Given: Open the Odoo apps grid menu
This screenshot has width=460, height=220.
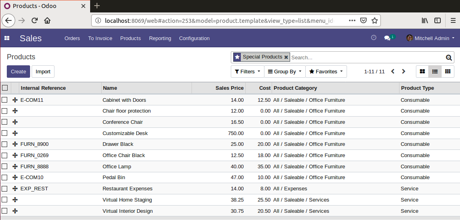Looking at the screenshot, I should click(7, 38).
